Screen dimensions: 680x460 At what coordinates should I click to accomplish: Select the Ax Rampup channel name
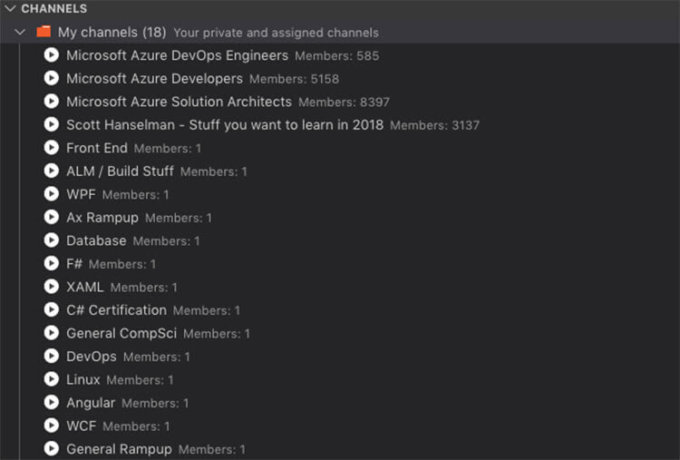point(102,218)
